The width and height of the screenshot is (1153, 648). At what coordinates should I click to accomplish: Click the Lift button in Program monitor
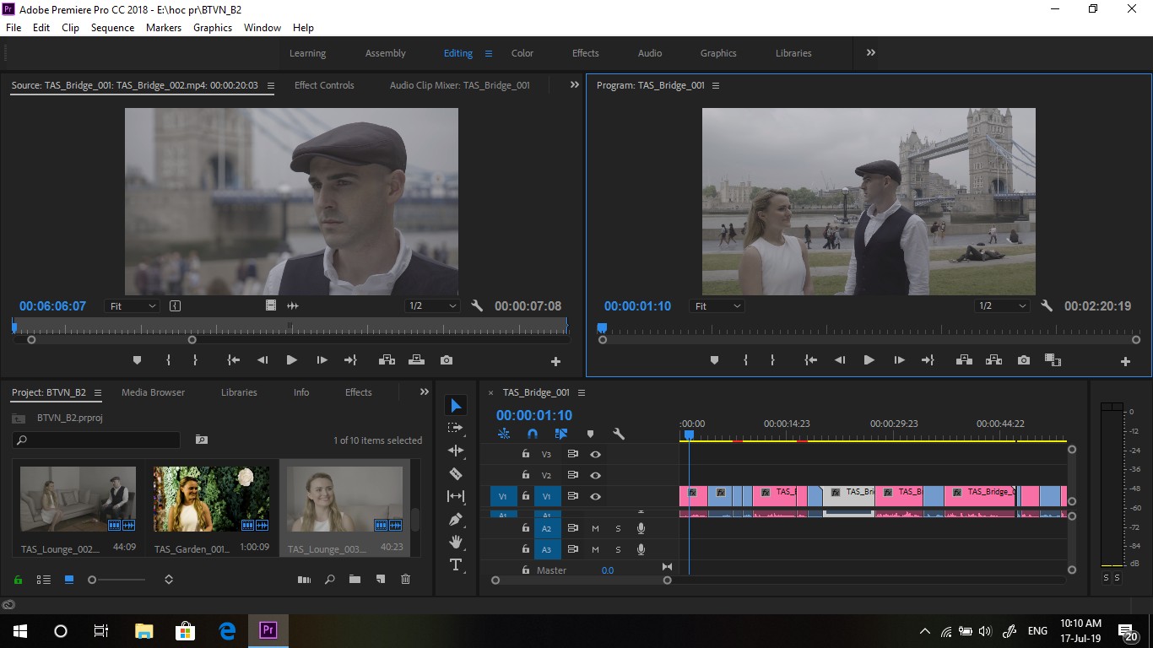click(964, 360)
